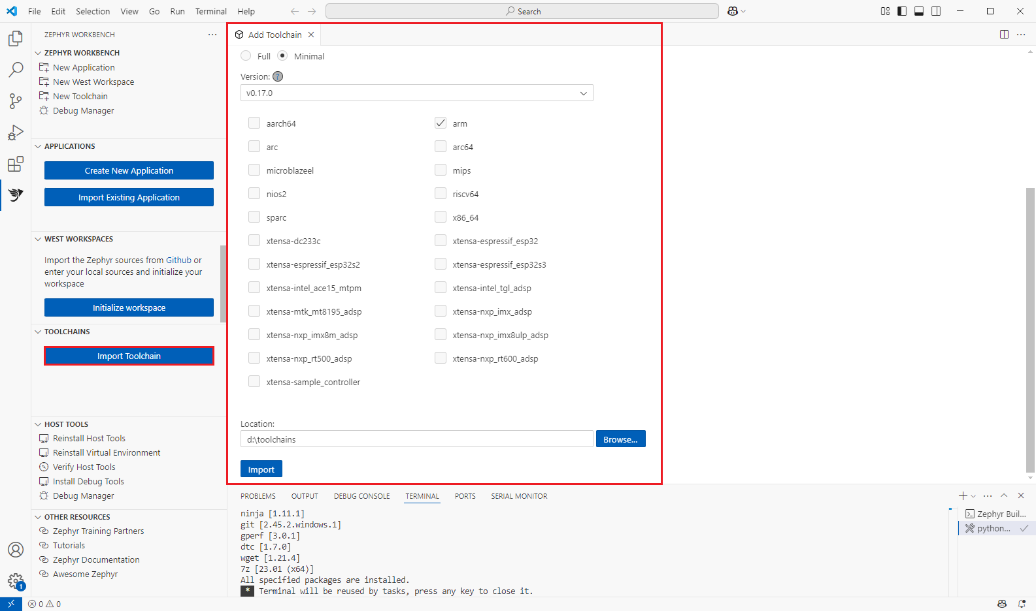The width and height of the screenshot is (1036, 611).
Task: Switch to the PROBLEMS panel tab
Action: click(x=258, y=496)
